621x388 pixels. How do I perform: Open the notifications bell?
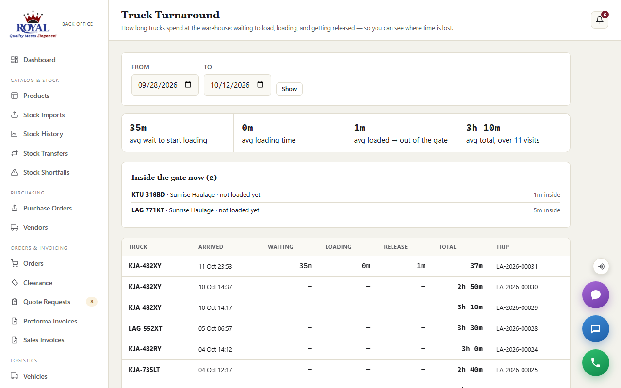click(x=600, y=20)
